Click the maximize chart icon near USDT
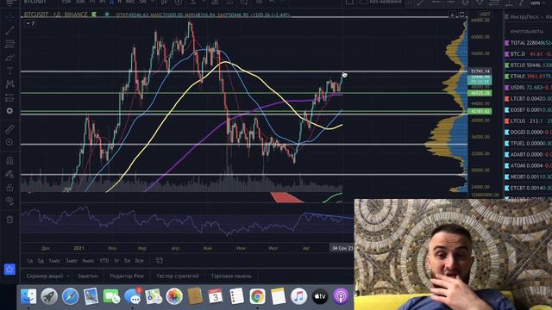 (x=462, y=15)
